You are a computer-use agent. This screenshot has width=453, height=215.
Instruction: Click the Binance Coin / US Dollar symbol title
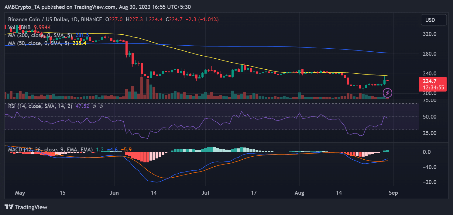point(55,19)
